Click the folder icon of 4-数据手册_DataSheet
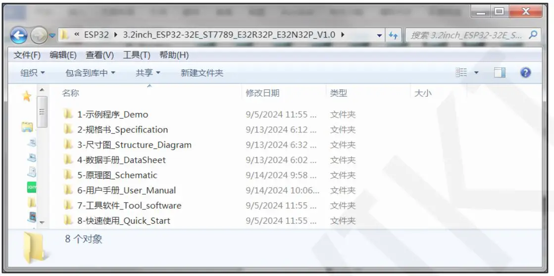The image size is (554, 276). (68, 159)
